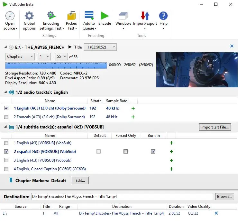
Task: Check subtitle track 1 English VOBSUB
Action: [x=6, y=143]
